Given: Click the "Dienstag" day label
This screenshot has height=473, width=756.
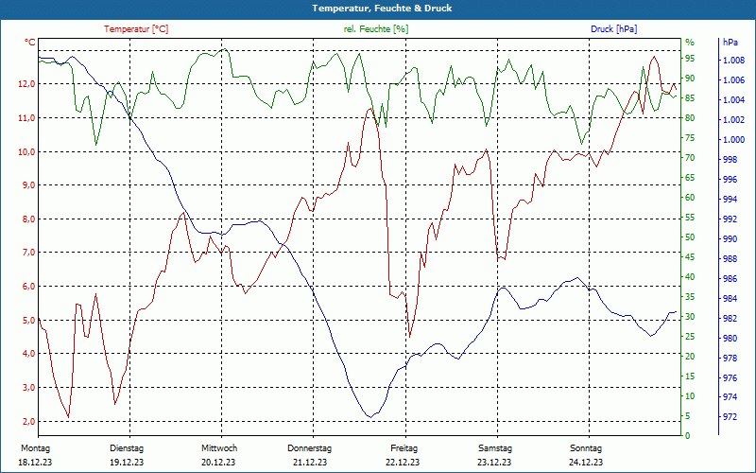Looking at the screenshot, I should point(127,448).
